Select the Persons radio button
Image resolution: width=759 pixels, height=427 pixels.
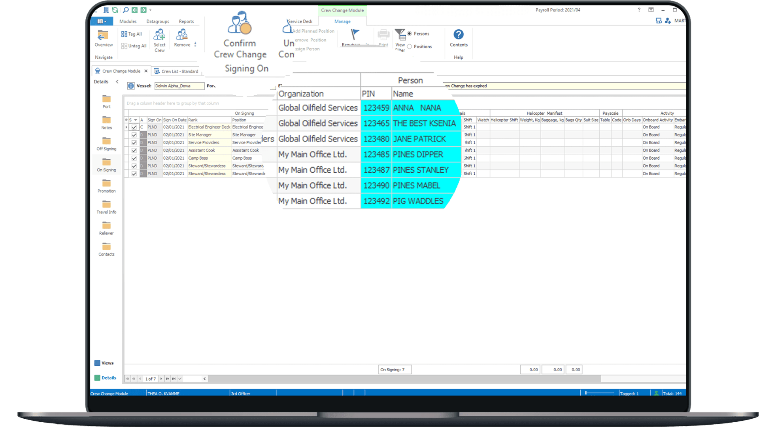[x=410, y=34]
